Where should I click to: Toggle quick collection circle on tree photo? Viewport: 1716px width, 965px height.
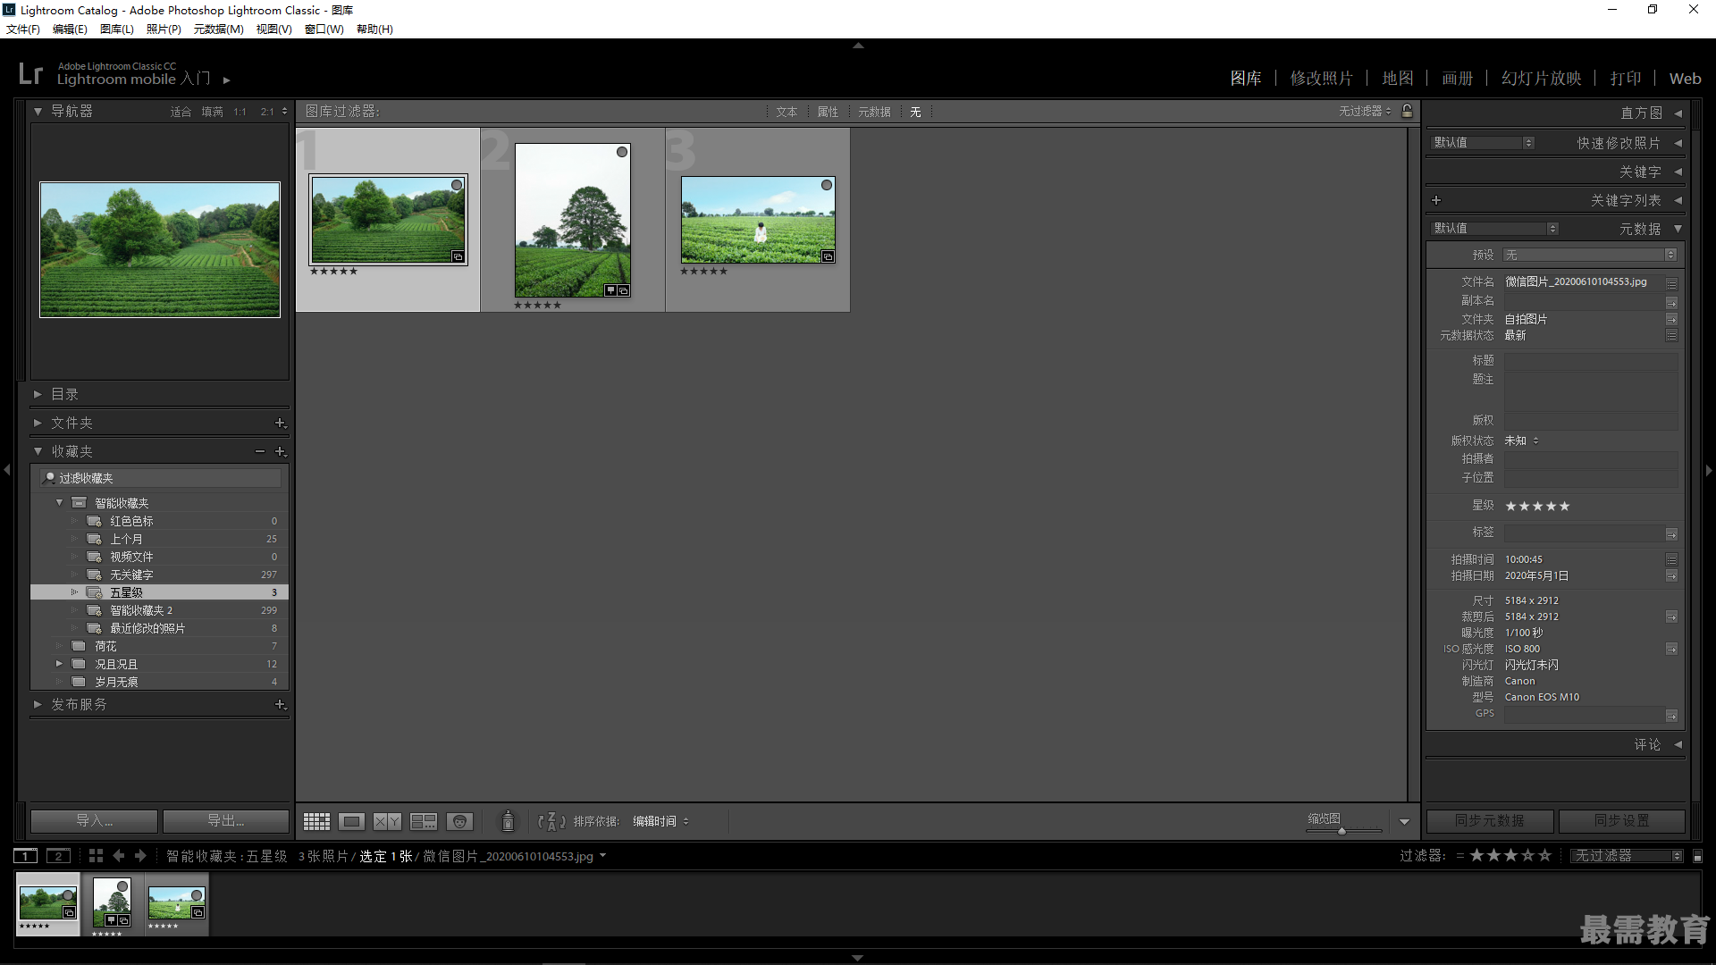tap(622, 152)
